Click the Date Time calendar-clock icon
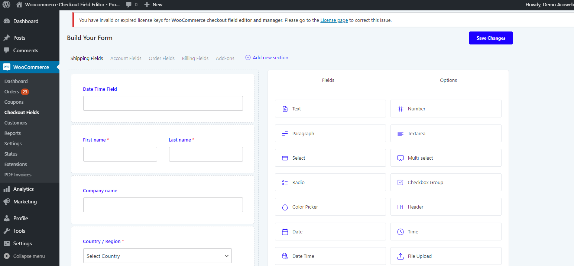This screenshot has width=574, height=266. pos(285,256)
